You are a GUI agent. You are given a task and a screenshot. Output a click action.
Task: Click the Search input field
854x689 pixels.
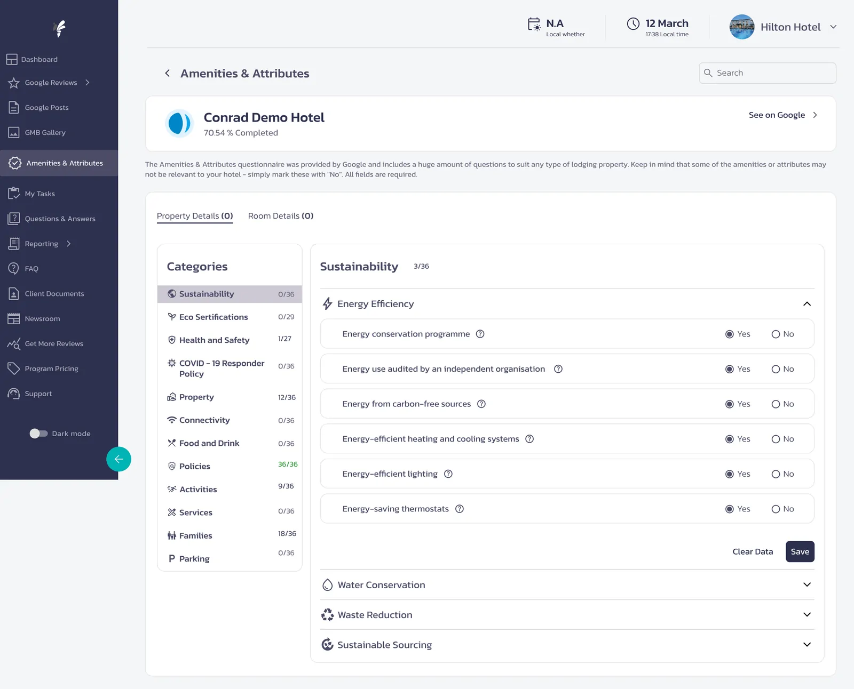point(768,73)
